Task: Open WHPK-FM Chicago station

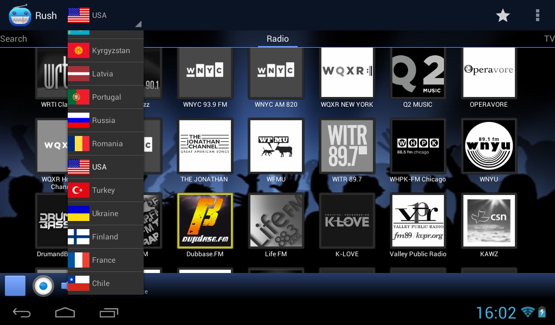Action: tap(418, 150)
